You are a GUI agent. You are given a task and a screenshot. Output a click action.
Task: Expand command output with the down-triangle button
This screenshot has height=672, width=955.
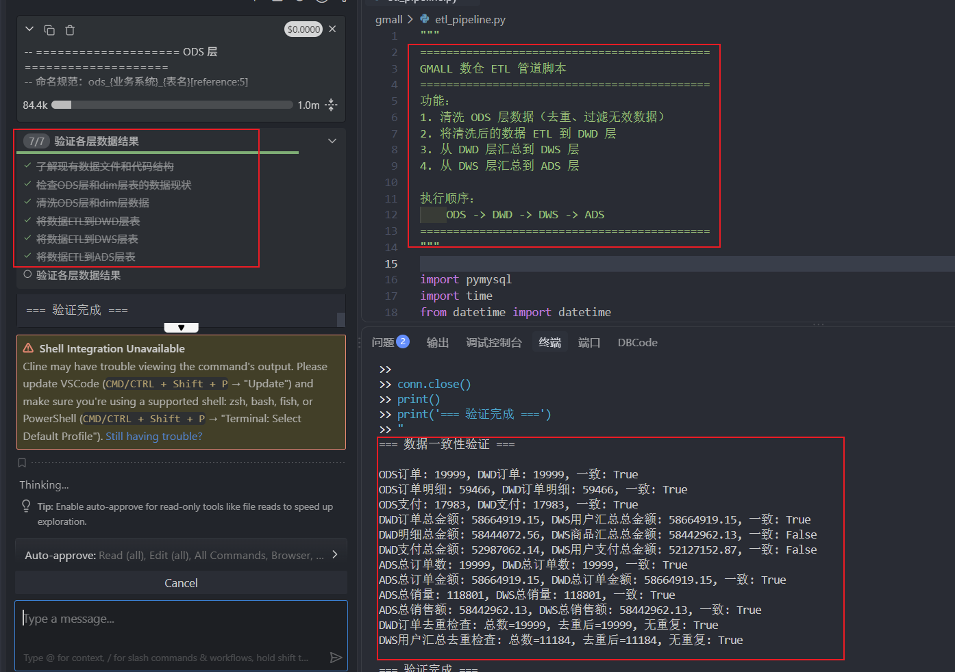click(181, 328)
